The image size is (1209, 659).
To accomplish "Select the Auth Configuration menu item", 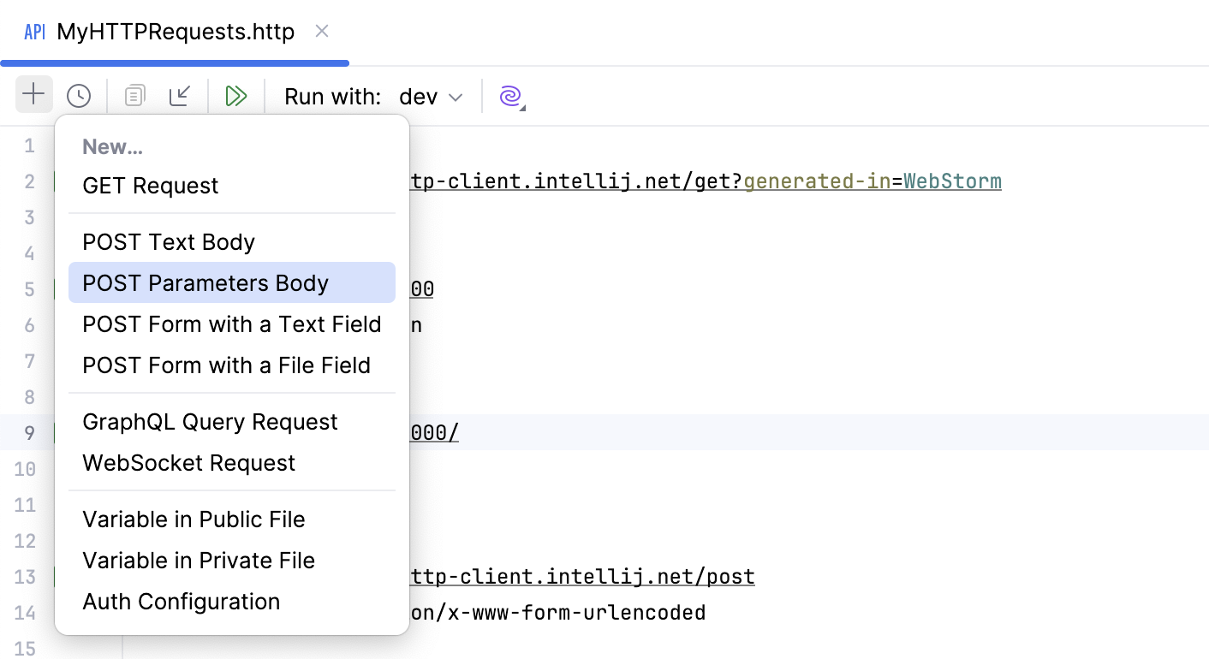I will point(181,602).
